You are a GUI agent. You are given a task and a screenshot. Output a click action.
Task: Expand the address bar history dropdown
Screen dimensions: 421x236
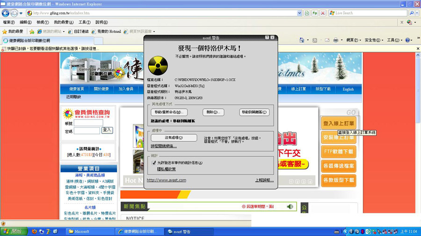tap(299, 13)
